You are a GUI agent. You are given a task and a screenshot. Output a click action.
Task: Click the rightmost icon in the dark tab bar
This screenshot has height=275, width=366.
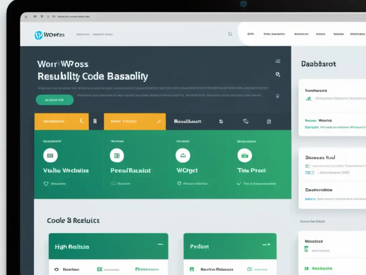(x=269, y=121)
